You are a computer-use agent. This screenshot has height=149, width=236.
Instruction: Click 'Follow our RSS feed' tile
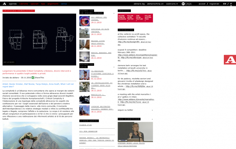[148, 18]
